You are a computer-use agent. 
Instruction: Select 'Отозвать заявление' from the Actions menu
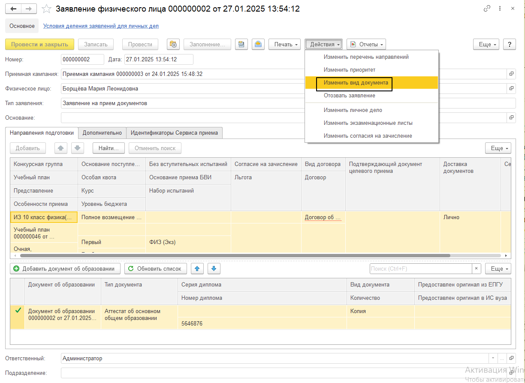click(x=349, y=96)
